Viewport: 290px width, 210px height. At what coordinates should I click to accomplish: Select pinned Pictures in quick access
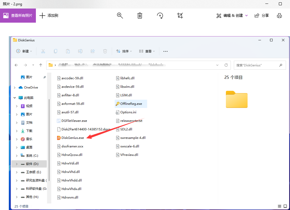(29, 77)
